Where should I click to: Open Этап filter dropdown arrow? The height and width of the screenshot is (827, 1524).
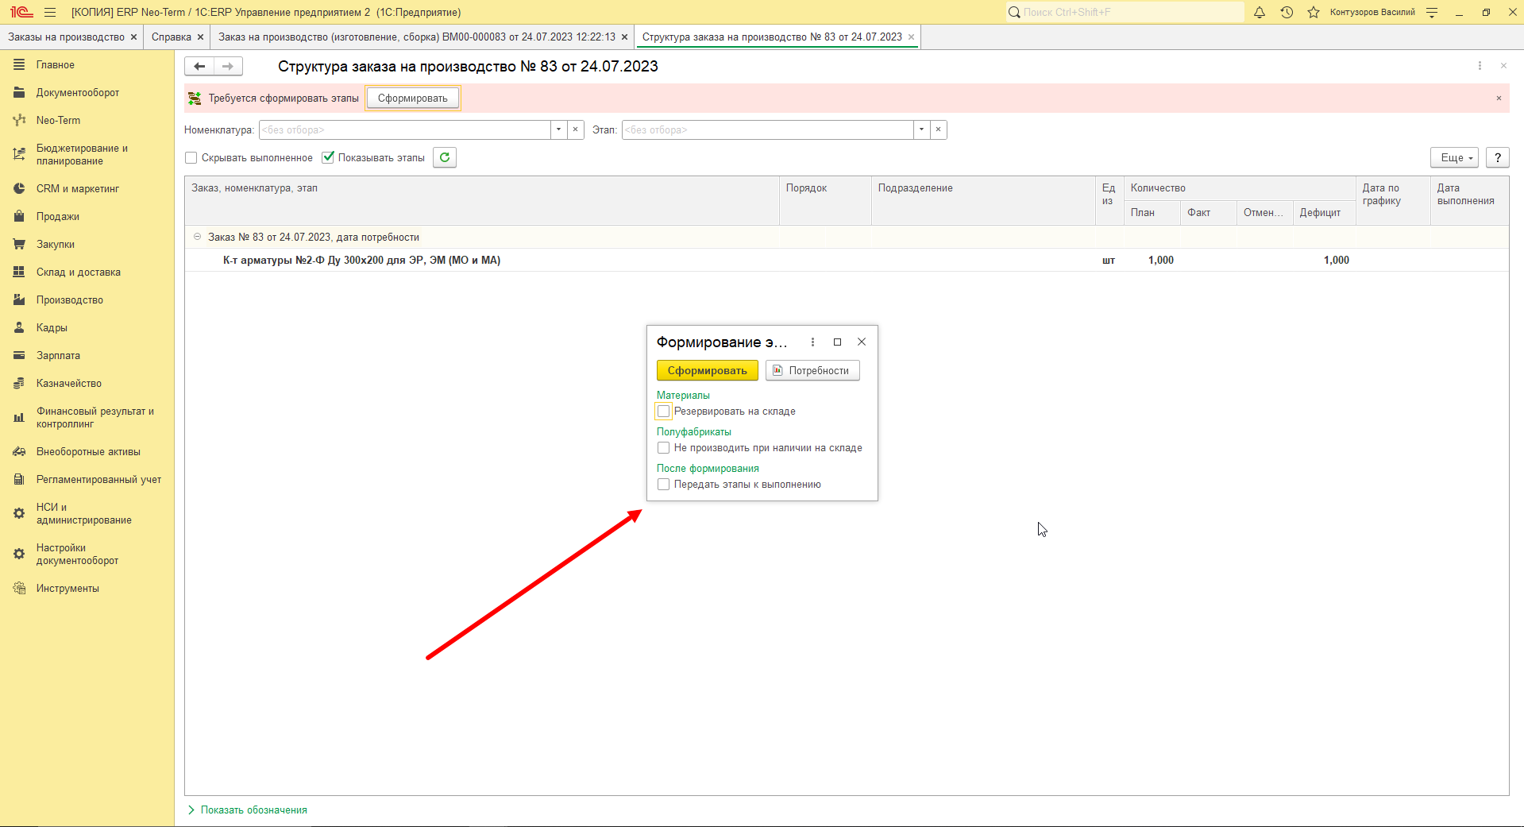point(921,129)
